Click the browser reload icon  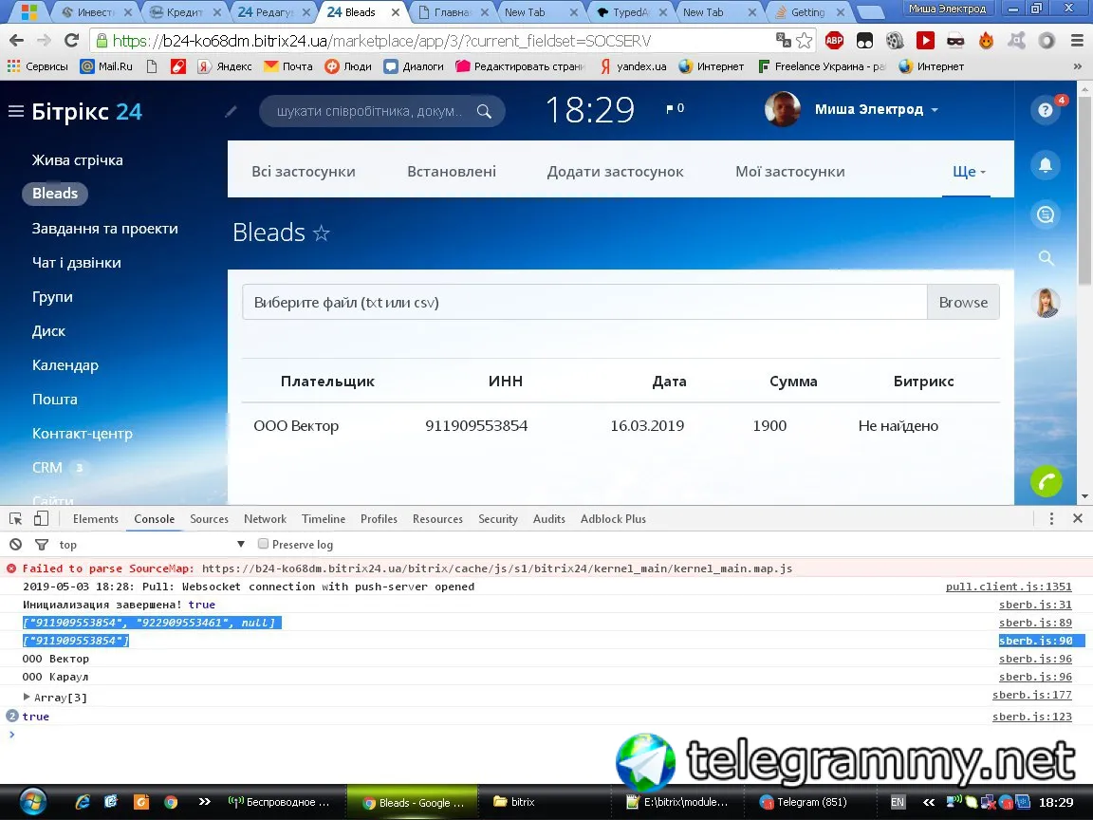(x=71, y=41)
